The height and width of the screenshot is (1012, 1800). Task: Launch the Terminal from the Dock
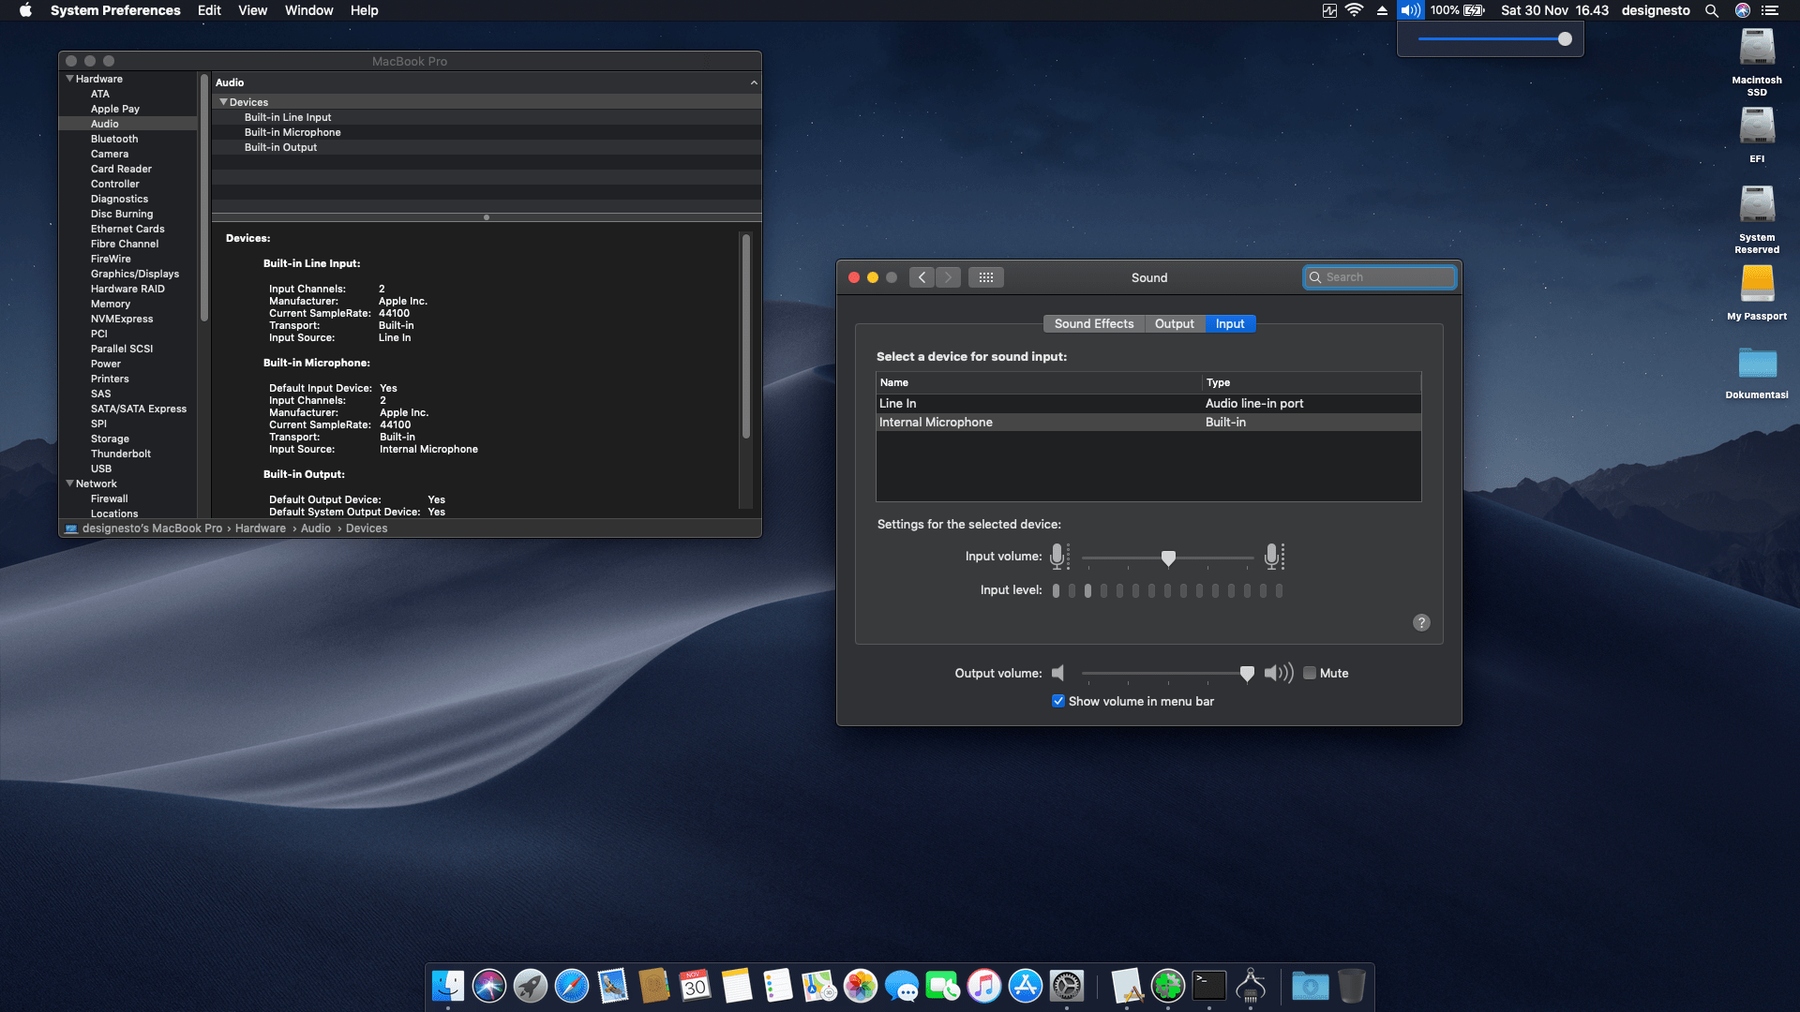tap(1207, 986)
